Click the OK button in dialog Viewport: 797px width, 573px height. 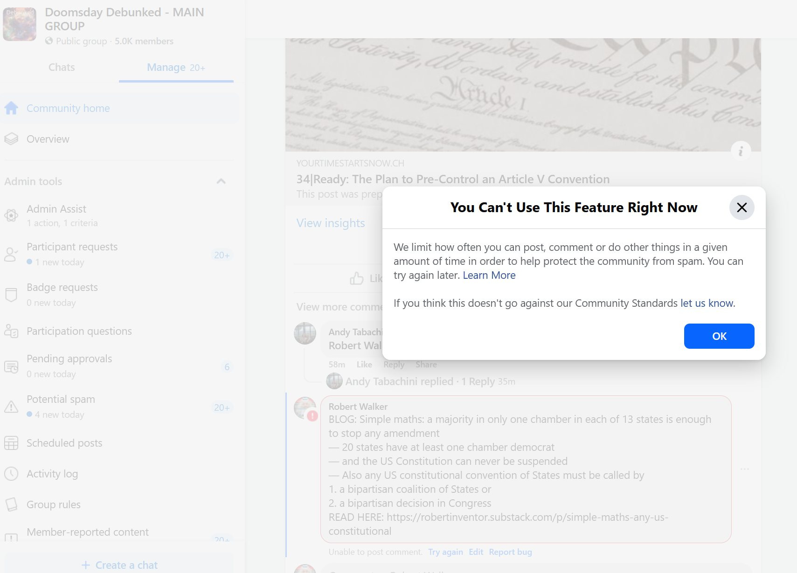click(719, 336)
